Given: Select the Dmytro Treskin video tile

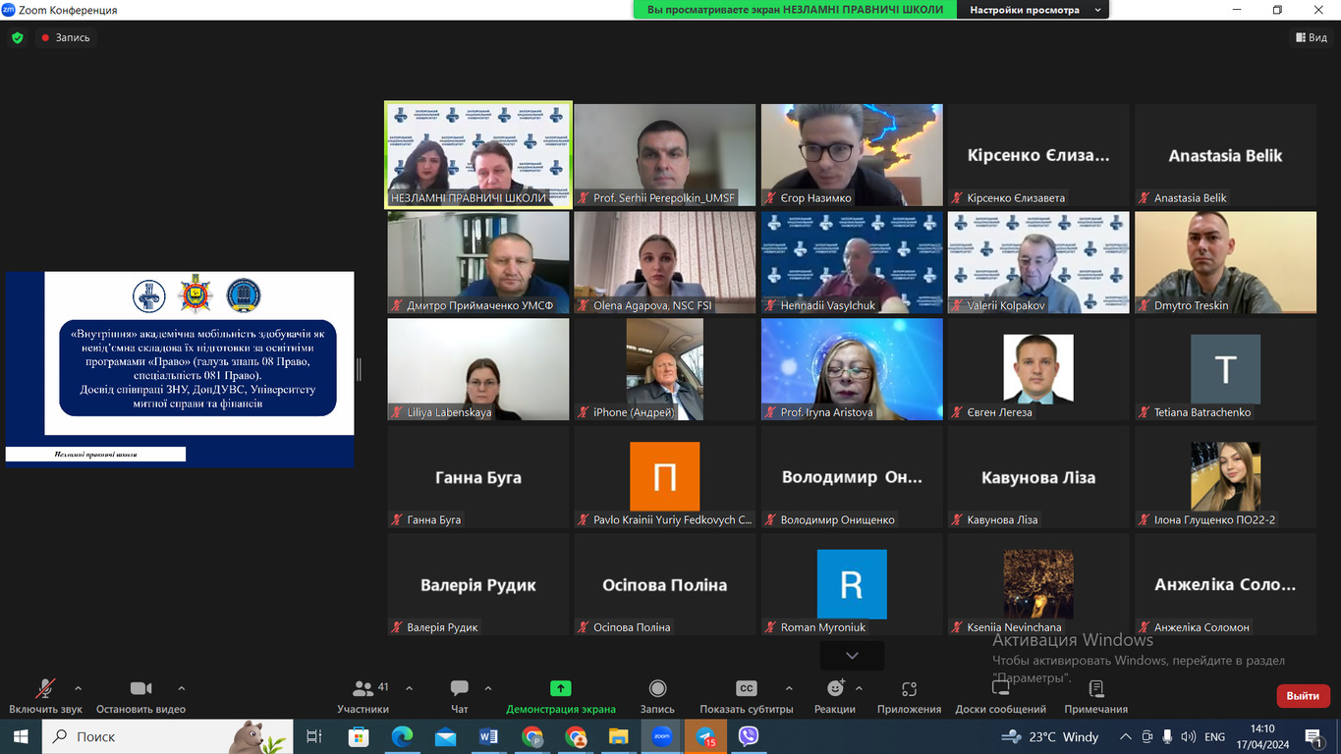Looking at the screenshot, I should tap(1225, 262).
